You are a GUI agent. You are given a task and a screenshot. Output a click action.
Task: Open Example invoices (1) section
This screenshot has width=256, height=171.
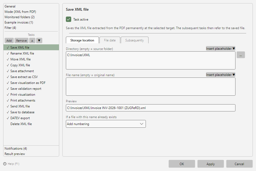coord(19,22)
